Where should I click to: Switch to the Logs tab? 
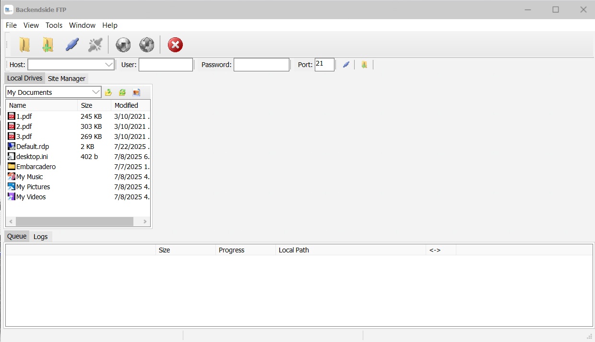tap(41, 236)
